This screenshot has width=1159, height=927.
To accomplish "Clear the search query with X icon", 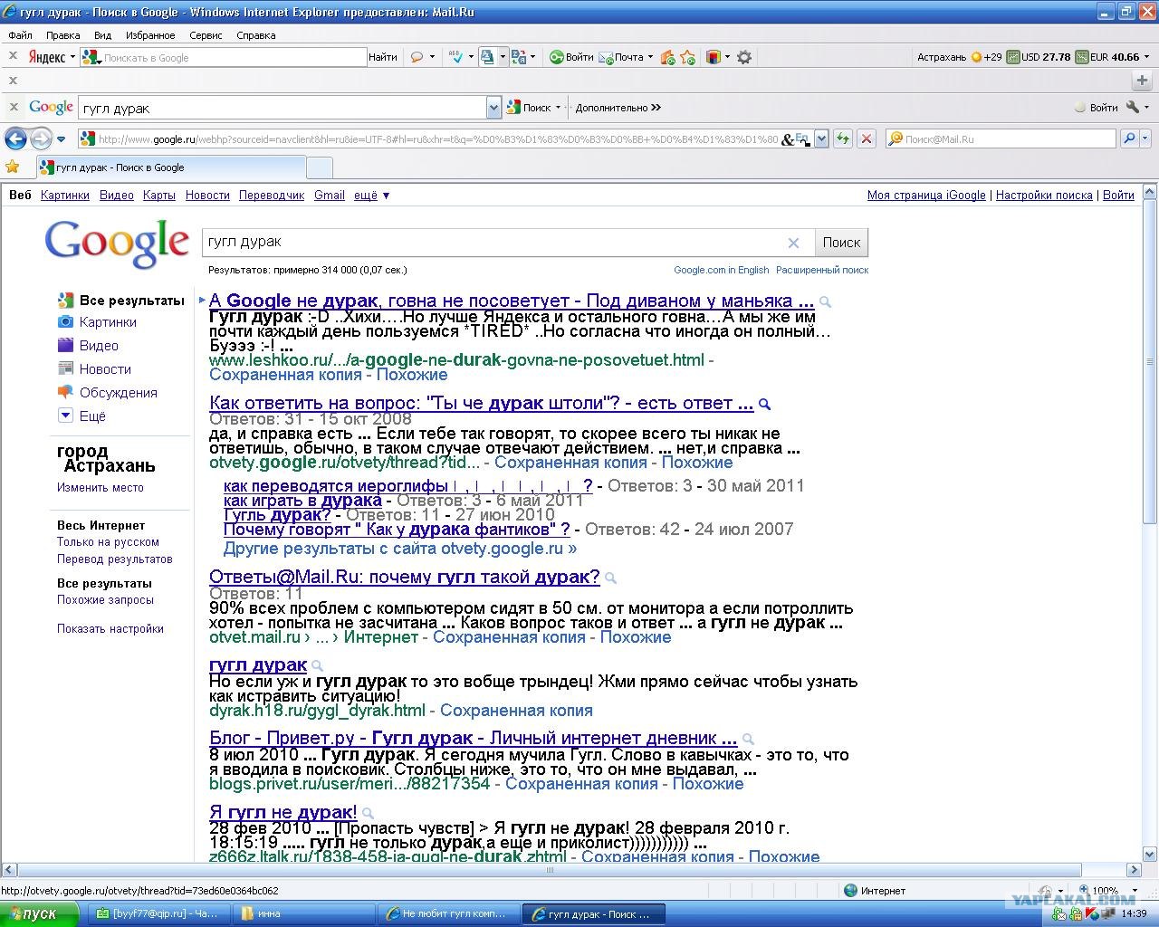I will click(793, 243).
